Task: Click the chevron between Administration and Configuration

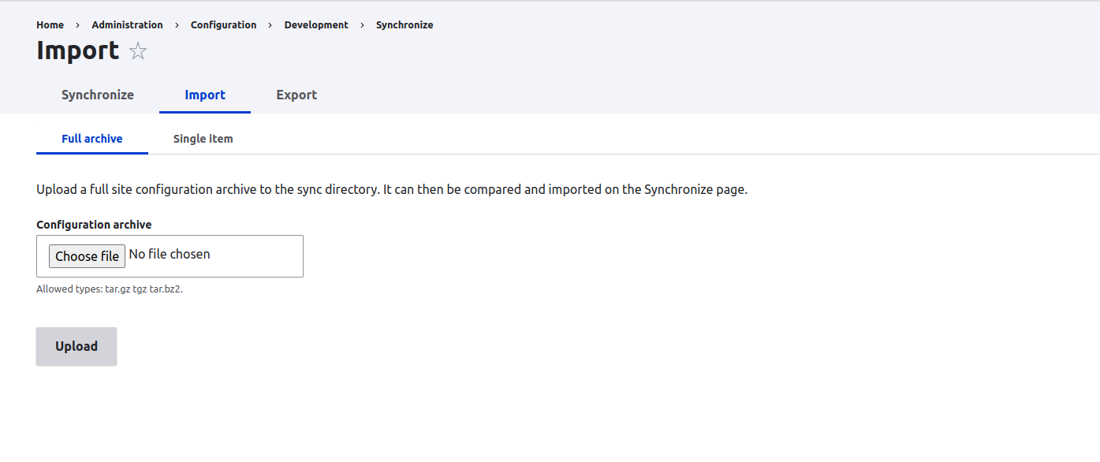Action: pos(176,24)
